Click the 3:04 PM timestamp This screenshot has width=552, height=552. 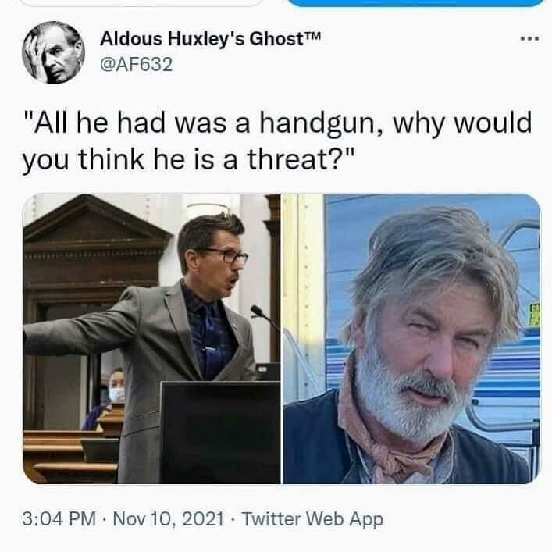point(59,519)
